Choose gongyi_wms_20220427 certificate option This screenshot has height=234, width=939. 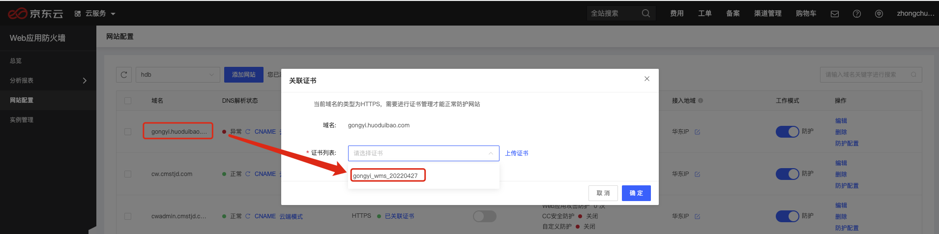coord(424,175)
